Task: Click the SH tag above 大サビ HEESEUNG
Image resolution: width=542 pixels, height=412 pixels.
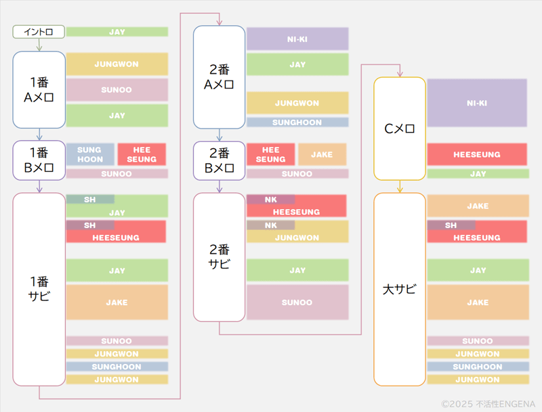Action: pyautogui.click(x=451, y=225)
